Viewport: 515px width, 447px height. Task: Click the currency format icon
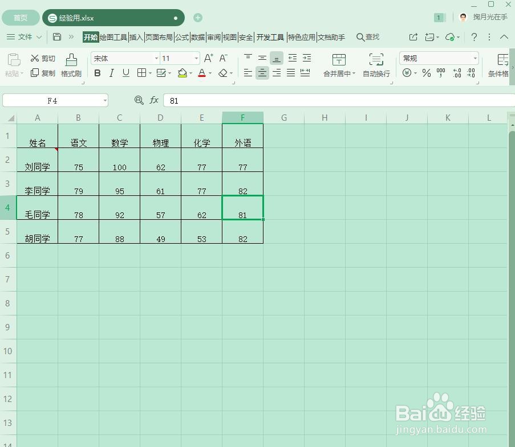(407, 73)
